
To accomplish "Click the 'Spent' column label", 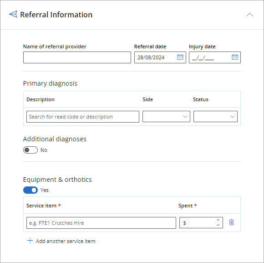I will [185, 206].
